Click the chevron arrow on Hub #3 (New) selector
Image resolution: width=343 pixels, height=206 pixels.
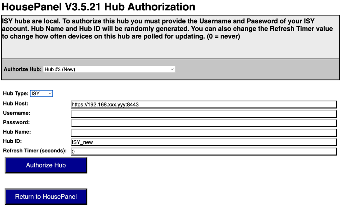click(x=172, y=69)
